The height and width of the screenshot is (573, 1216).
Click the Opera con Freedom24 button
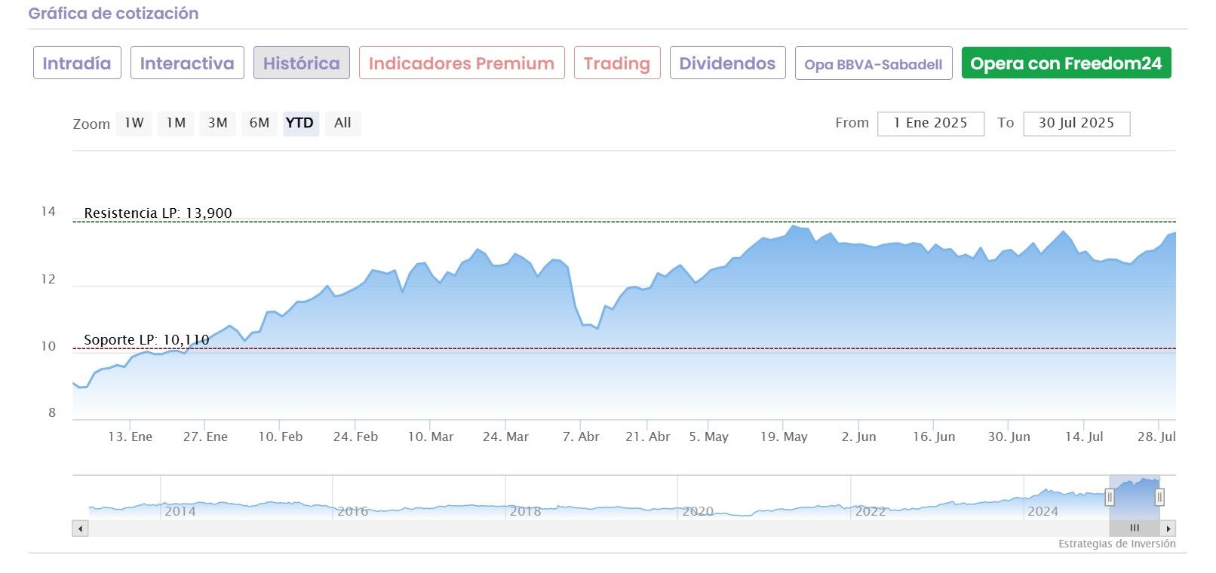1065,63
